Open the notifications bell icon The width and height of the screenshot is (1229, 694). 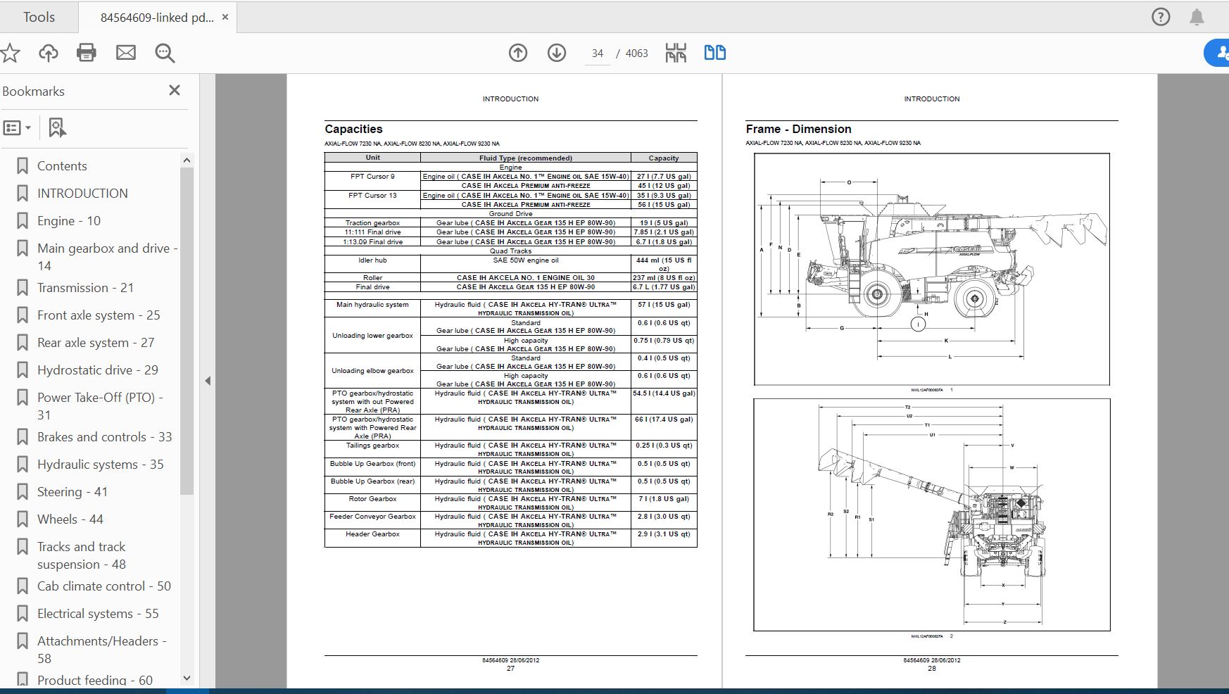pos(1197,17)
